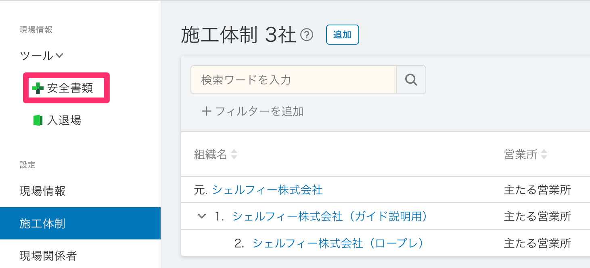Open シェルフィー株式会社（ガイド説明用）link

(330, 216)
